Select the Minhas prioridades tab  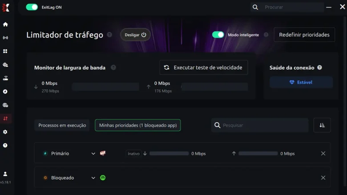(138, 125)
